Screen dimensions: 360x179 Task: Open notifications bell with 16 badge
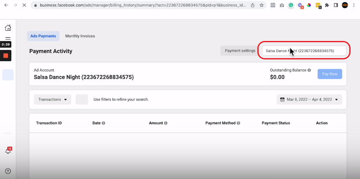click(8, 151)
